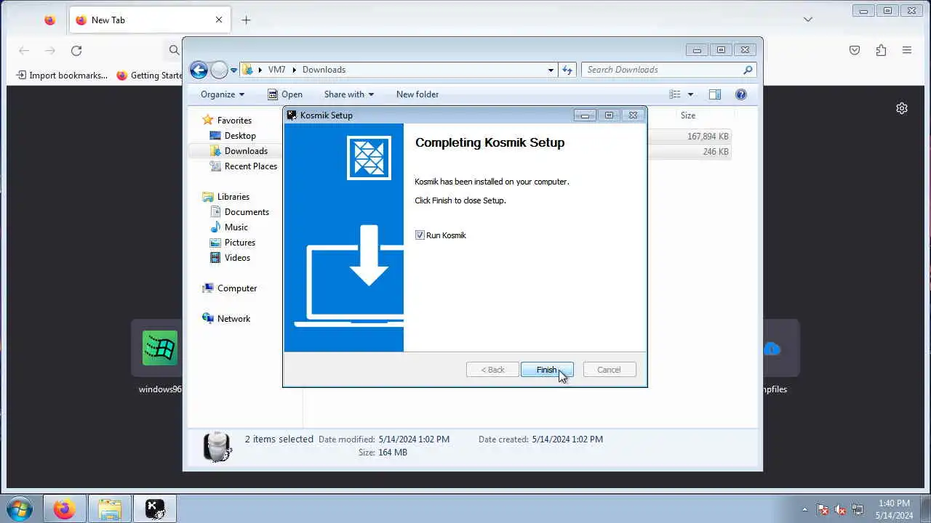Click Kosmik installer in the taskbar
This screenshot has width=931, height=523.
[x=155, y=509]
